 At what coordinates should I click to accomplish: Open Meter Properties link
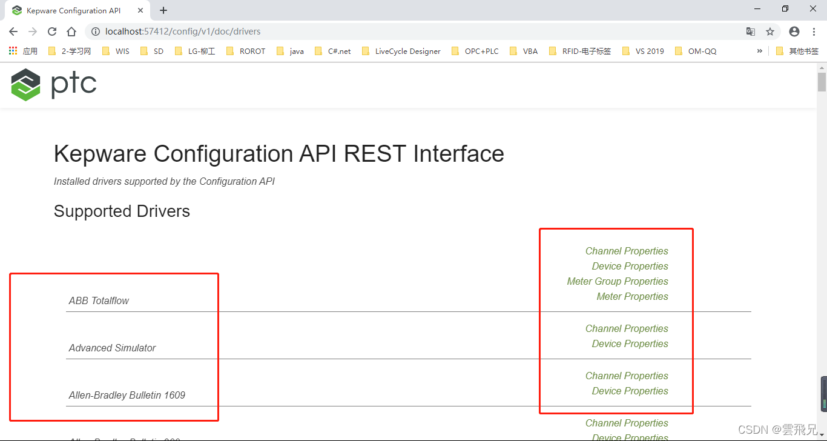tap(633, 296)
